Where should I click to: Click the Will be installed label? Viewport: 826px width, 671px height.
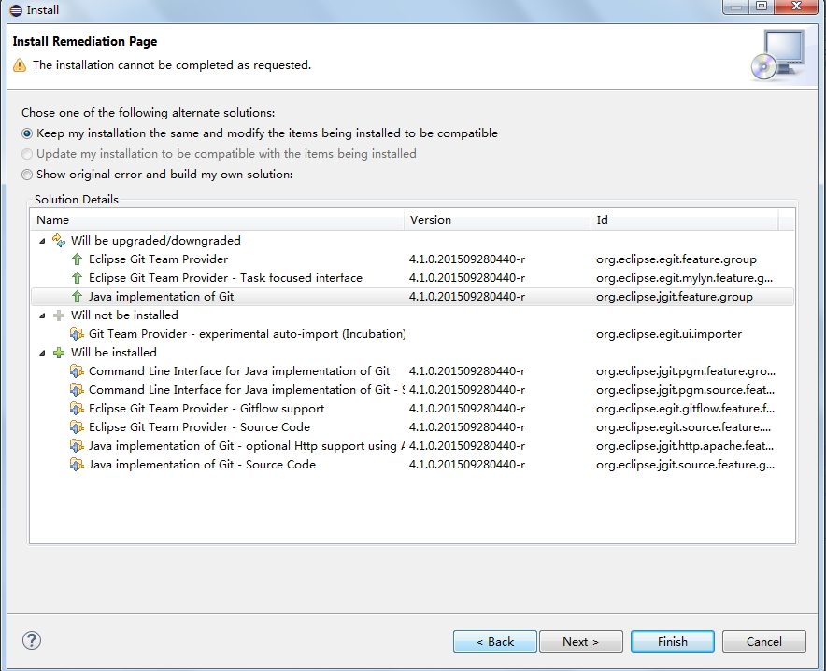[x=114, y=353]
